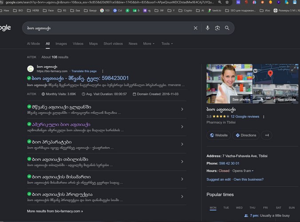Click Suggest an edit link
300x222 pixels.
click(218, 179)
